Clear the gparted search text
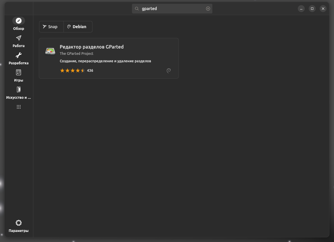This screenshot has width=334, height=242. [208, 9]
